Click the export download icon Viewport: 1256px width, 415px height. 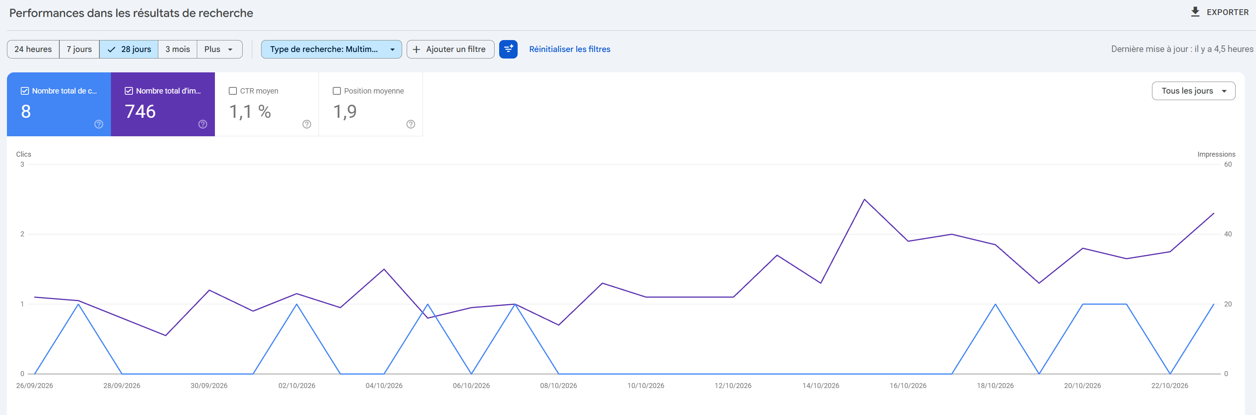click(1195, 12)
